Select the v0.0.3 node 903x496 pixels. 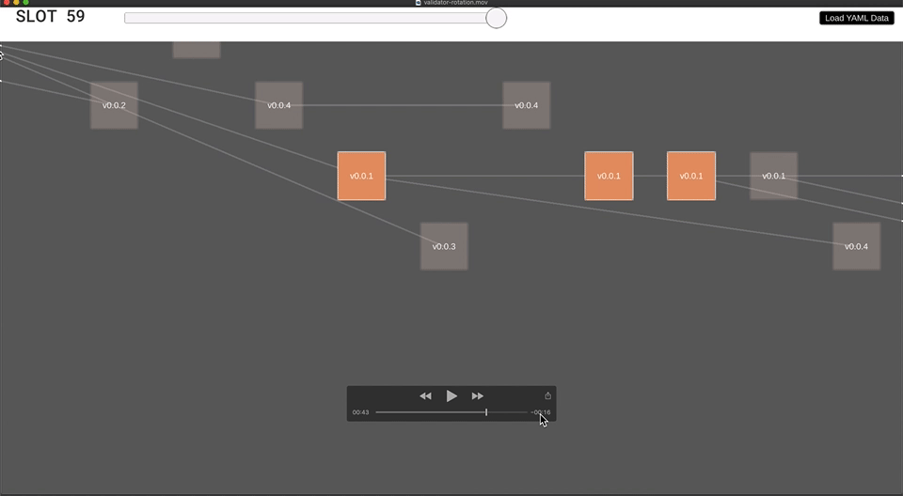[x=444, y=246]
